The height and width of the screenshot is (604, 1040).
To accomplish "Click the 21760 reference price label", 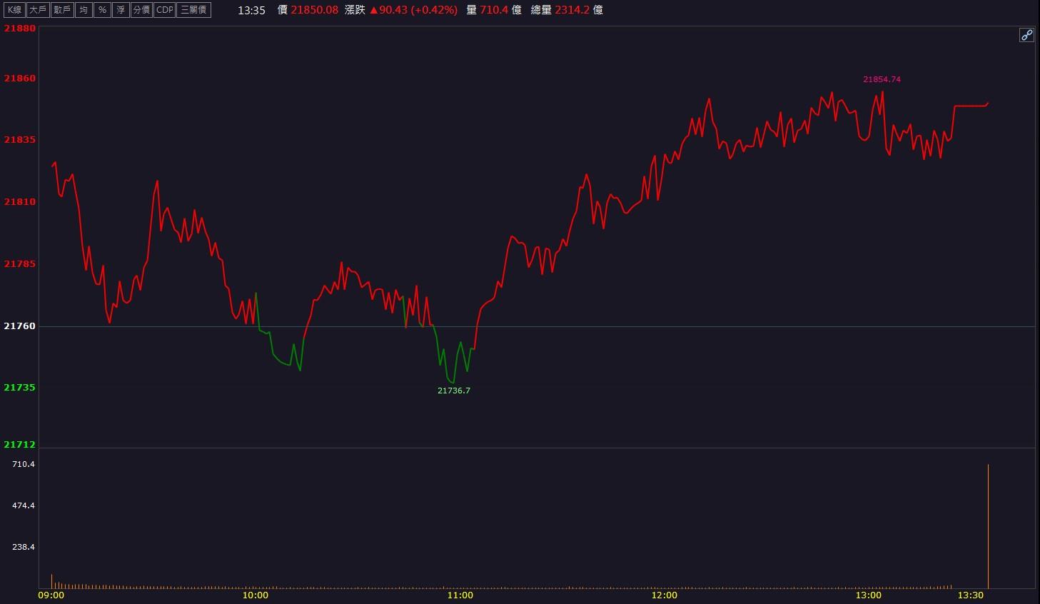I will click(19, 326).
